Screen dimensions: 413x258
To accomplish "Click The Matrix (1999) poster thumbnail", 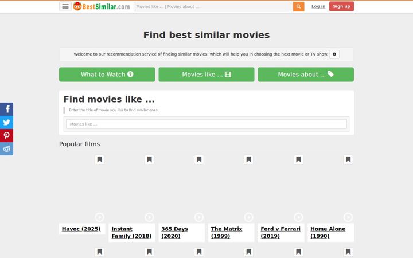I will pyautogui.click(x=231, y=189).
